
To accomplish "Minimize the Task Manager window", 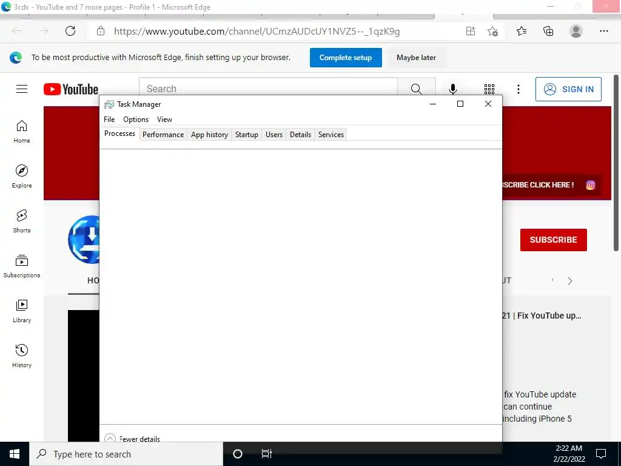I will click(433, 104).
